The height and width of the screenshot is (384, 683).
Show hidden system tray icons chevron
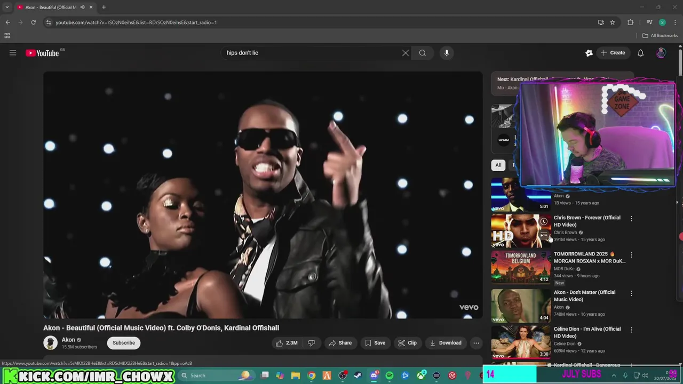(614, 375)
